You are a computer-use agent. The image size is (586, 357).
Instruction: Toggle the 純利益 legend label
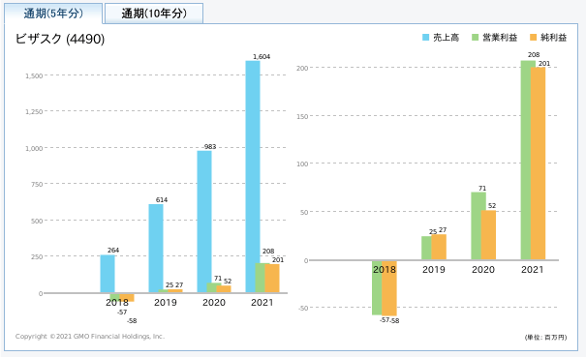tap(553, 38)
